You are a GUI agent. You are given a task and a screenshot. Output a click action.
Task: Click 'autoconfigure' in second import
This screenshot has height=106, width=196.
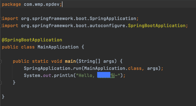[107, 26]
